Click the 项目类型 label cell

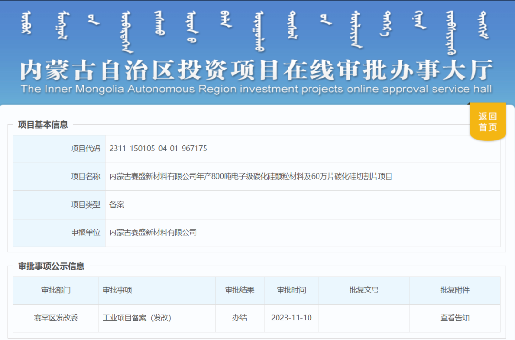tap(59, 205)
